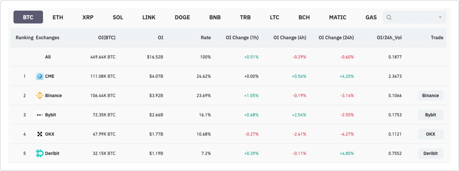Click the Deribit logo icon

point(40,153)
